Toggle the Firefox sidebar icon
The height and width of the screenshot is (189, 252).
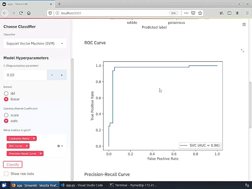click(x=229, y=13)
